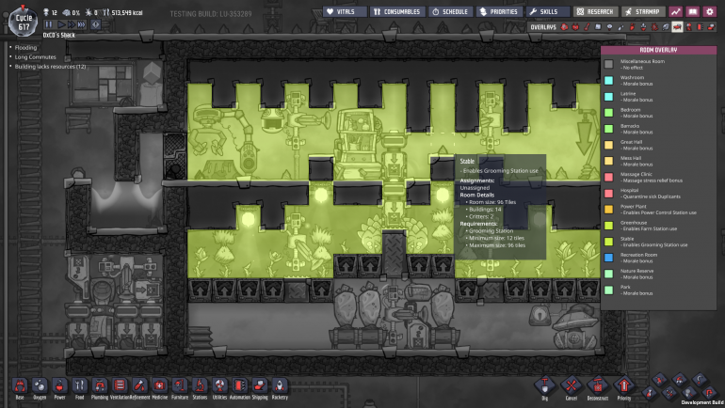Open the Priorities screen

pos(499,11)
